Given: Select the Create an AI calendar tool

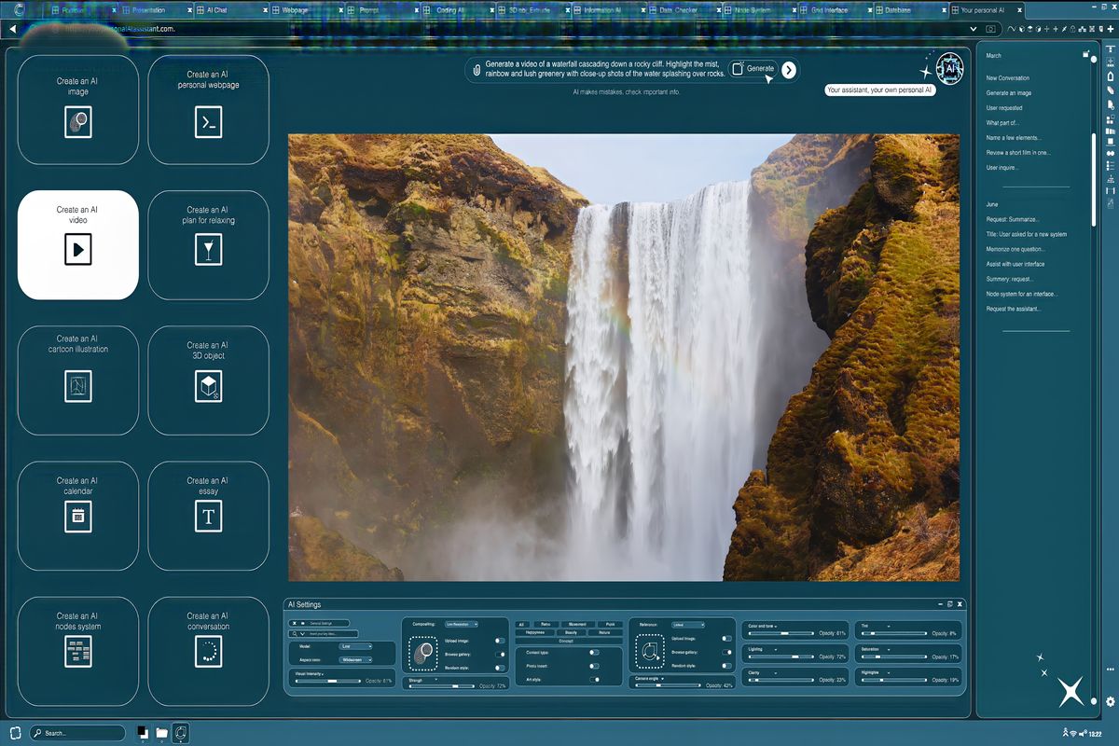Looking at the screenshot, I should coord(77,516).
